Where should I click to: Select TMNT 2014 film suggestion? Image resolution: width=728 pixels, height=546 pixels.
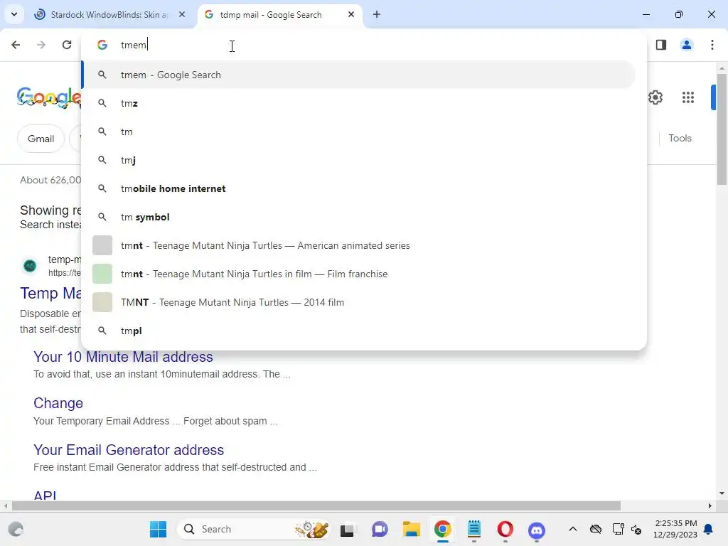pos(358,302)
